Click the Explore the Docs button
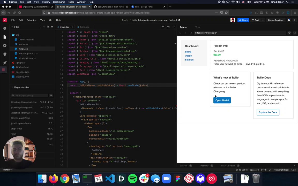The height and width of the screenshot is (186, 298). 268,112
